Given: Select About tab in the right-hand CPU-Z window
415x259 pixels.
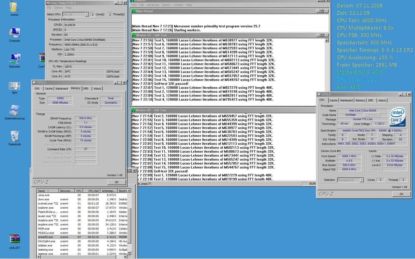Looking at the screenshot, I should (x=382, y=100).
